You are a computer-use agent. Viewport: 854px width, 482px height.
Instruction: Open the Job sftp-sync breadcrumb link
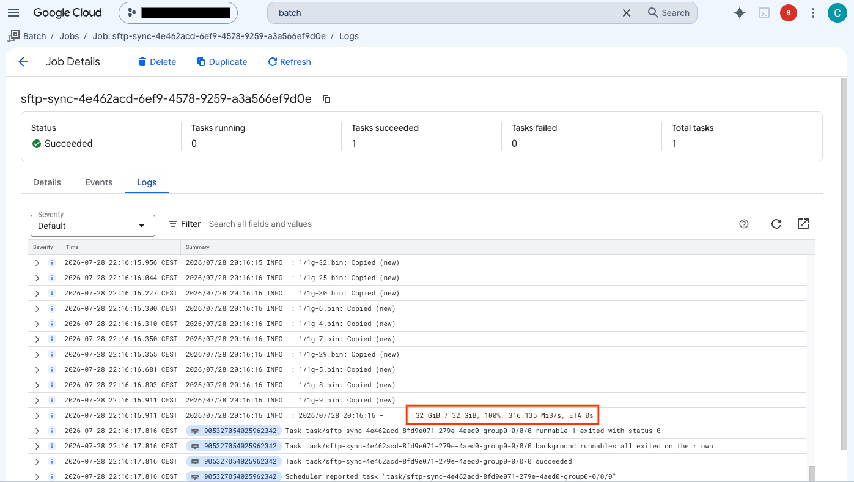(209, 36)
